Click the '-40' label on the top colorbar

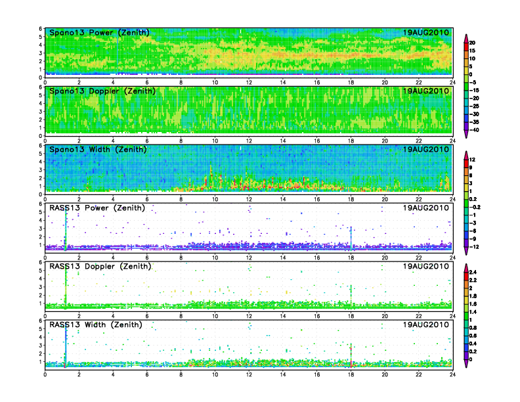click(474, 130)
